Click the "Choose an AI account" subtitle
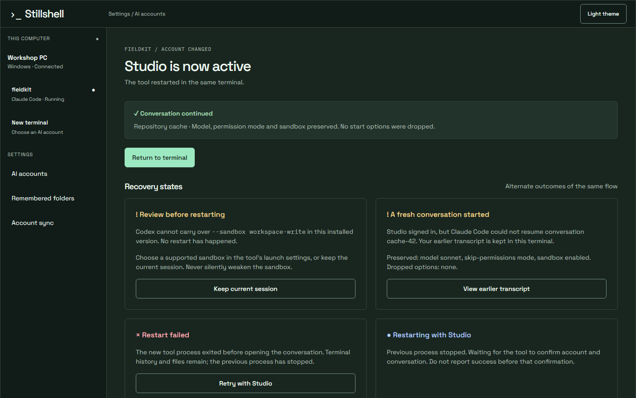This screenshot has height=398, width=636. pos(37,132)
